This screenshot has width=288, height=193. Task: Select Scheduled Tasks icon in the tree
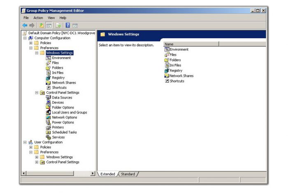pyautogui.click(x=48, y=132)
